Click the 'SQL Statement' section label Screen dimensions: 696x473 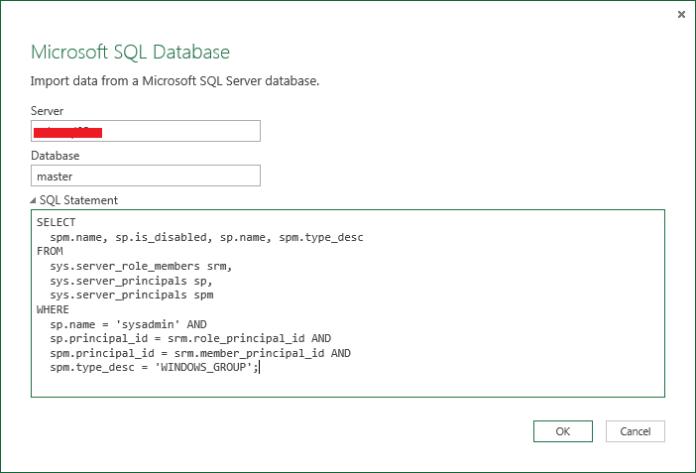tap(78, 200)
